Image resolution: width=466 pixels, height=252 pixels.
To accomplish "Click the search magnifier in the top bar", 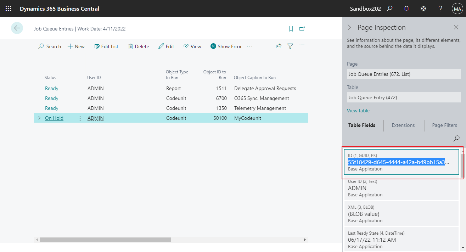I will pos(389,8).
